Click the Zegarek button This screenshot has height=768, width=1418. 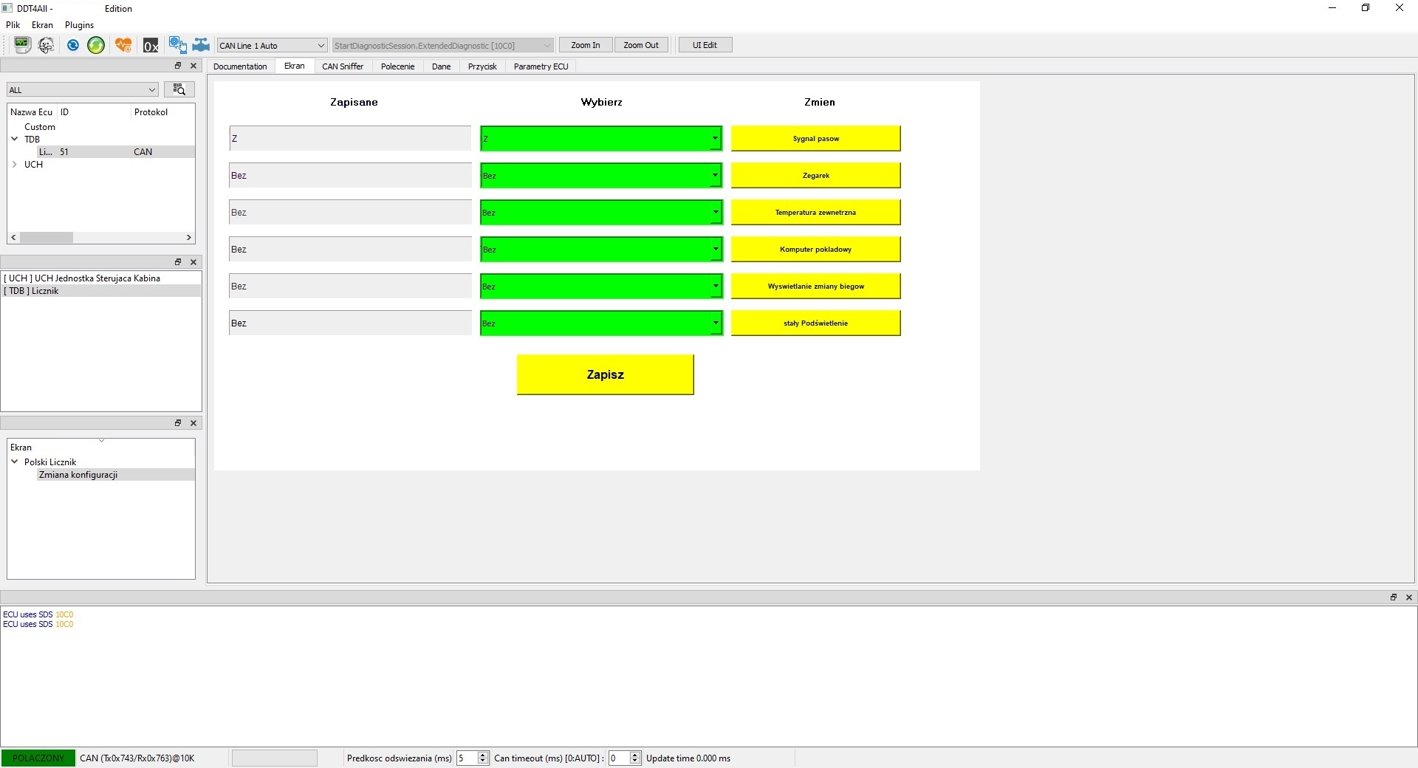pyautogui.click(x=815, y=176)
